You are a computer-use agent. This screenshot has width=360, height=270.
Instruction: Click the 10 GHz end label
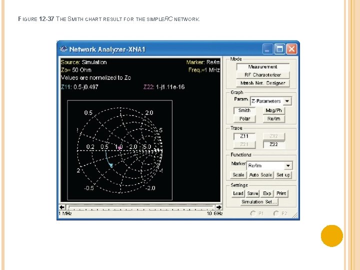(x=214, y=213)
